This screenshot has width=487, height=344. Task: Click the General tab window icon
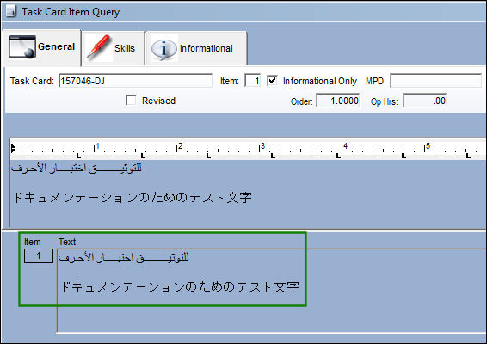click(x=22, y=47)
